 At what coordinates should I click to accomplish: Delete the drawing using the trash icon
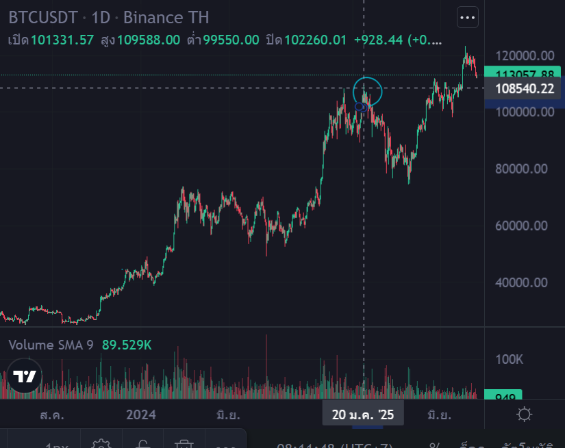(184, 444)
